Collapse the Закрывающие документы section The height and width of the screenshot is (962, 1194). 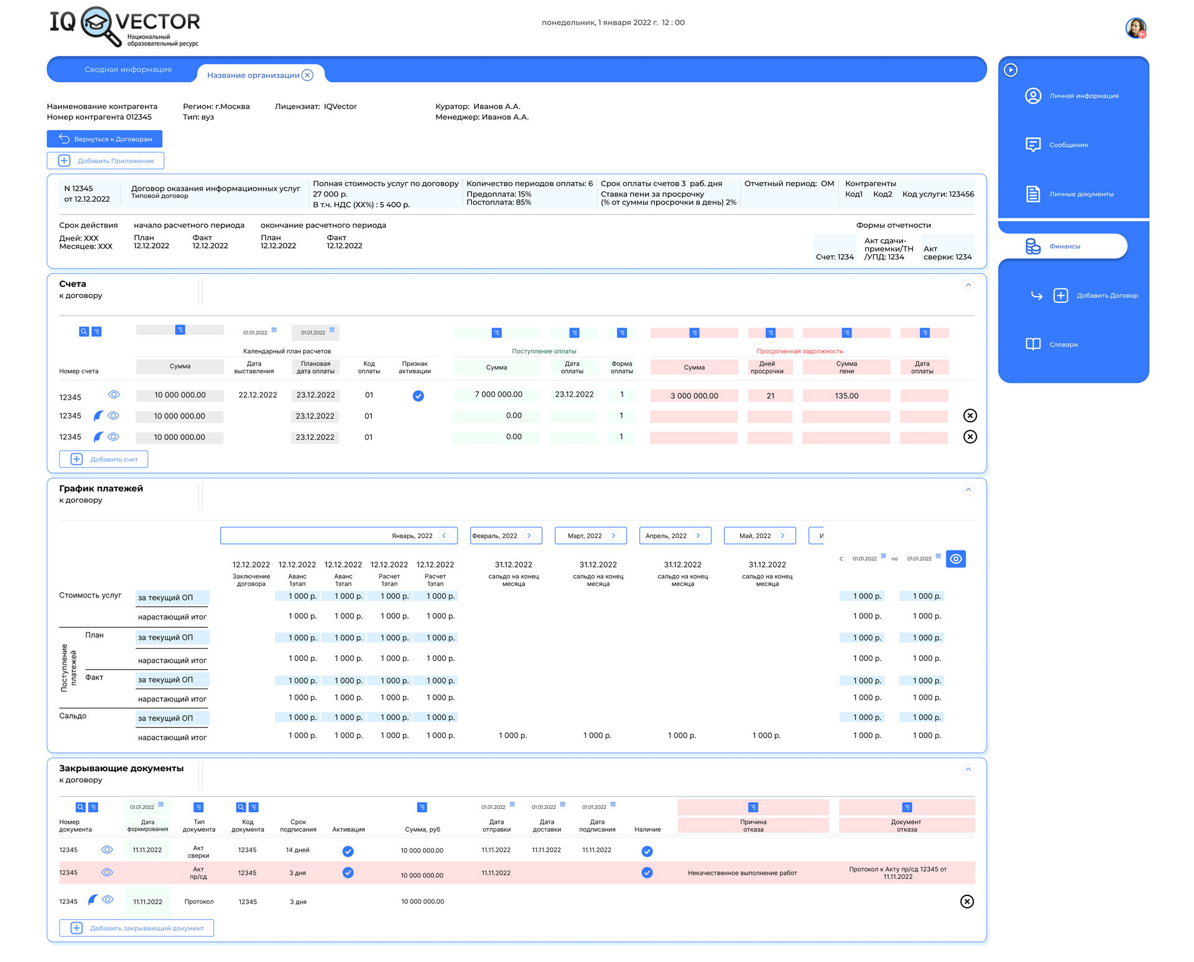pos(968,769)
